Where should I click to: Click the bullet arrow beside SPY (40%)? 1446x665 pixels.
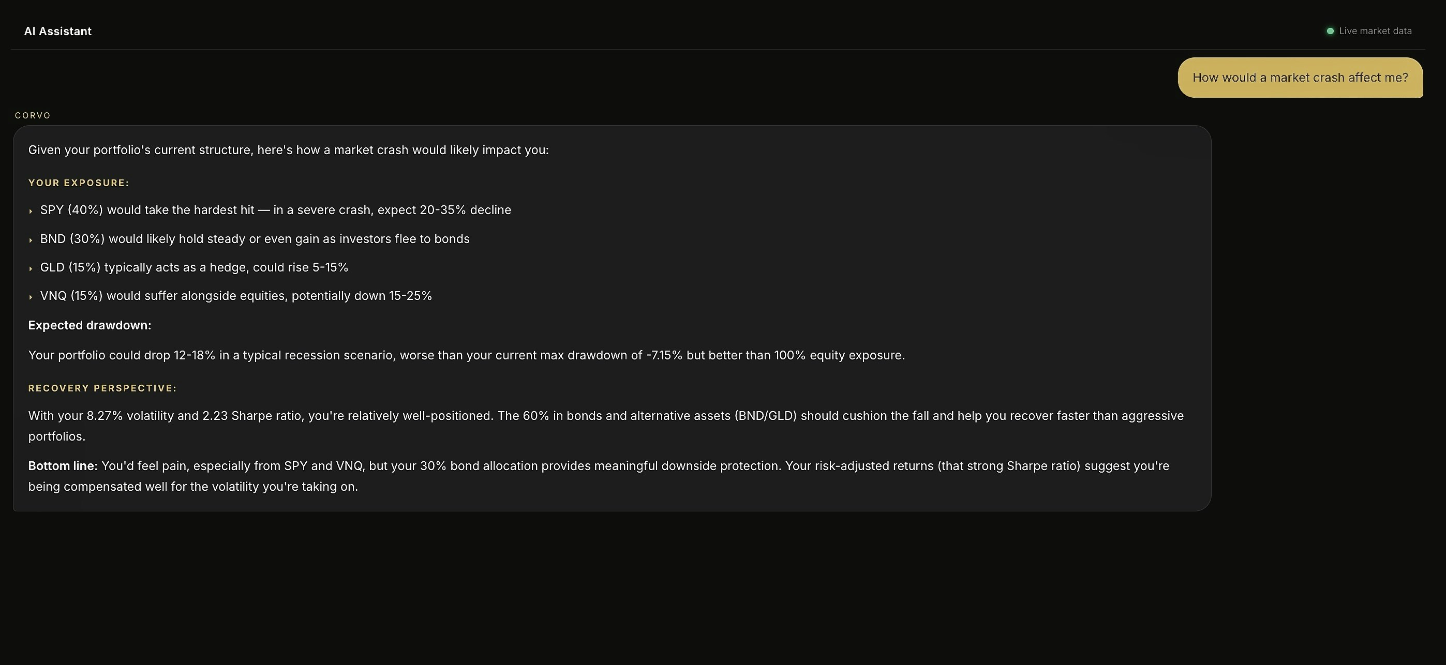point(31,211)
